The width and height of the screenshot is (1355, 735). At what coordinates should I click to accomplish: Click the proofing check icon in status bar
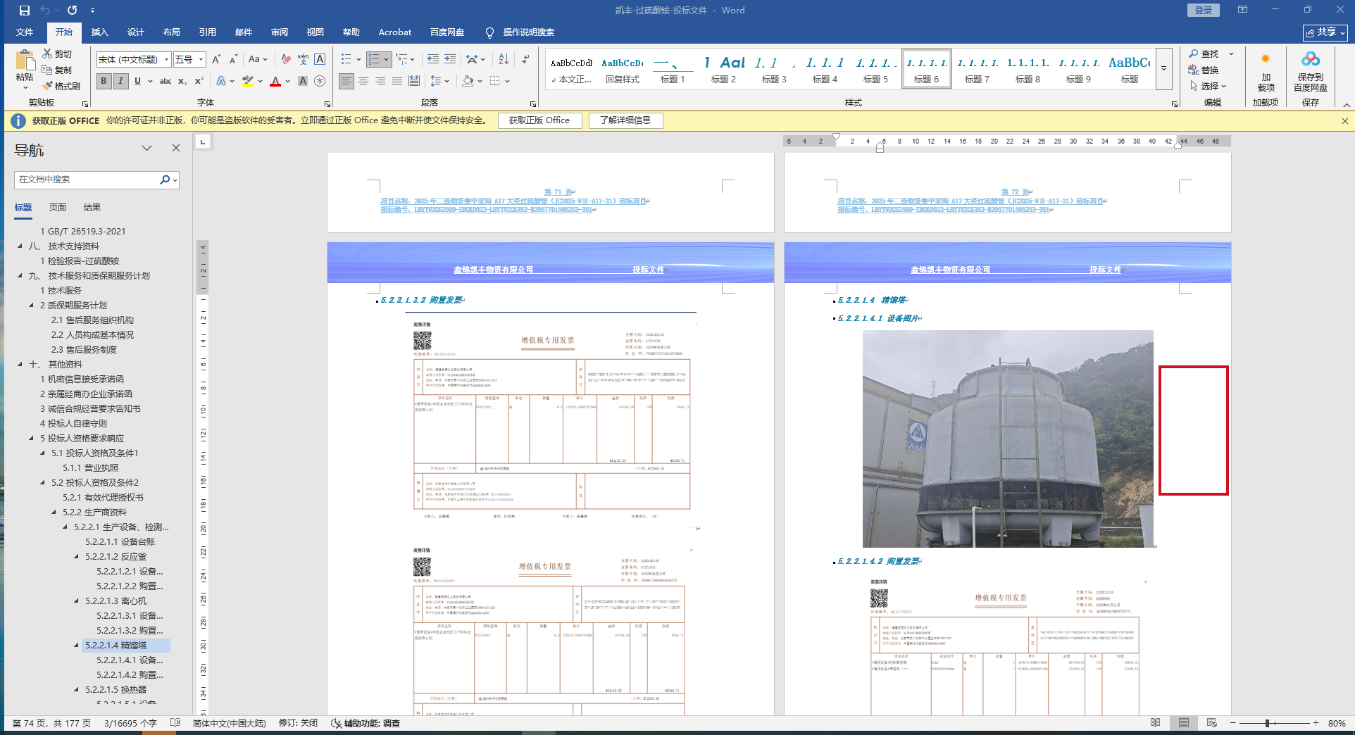[x=175, y=723]
